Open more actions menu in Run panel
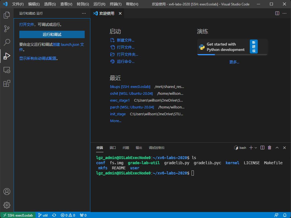This screenshot has height=218, width=291. (84, 13)
